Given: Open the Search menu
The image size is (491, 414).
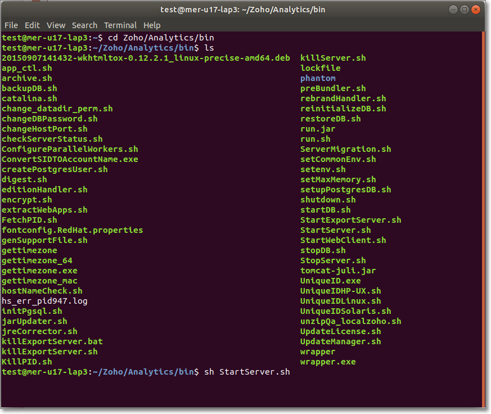Looking at the screenshot, I should (x=84, y=25).
